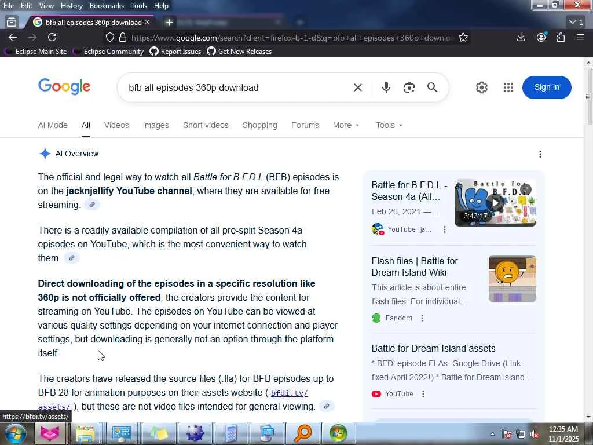Open the Help menu
The width and height of the screenshot is (593, 445).
[161, 6]
